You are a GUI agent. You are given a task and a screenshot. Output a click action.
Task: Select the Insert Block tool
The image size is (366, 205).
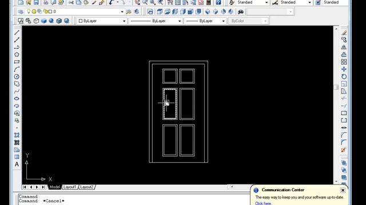[17, 113]
